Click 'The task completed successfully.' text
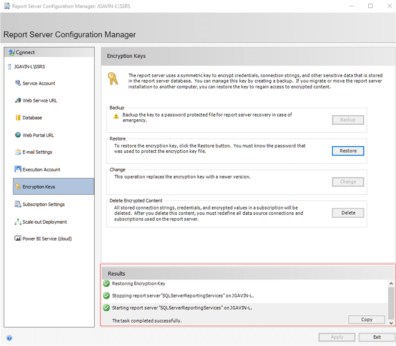396x346 pixels. tap(147, 321)
